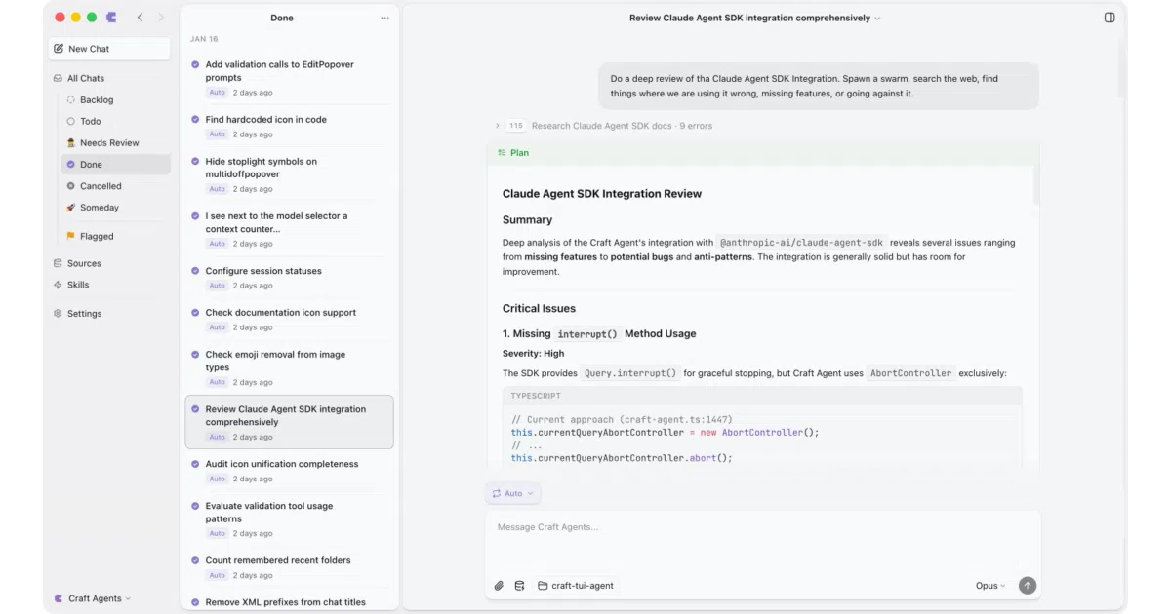Open the Flagged chats view

coord(115,236)
